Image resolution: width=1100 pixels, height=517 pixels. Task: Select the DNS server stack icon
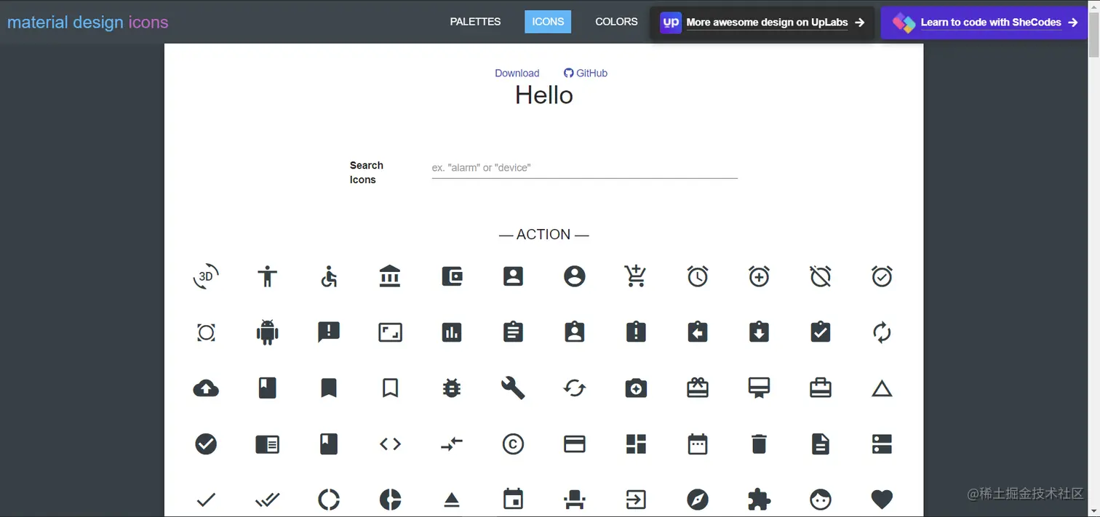coord(882,444)
